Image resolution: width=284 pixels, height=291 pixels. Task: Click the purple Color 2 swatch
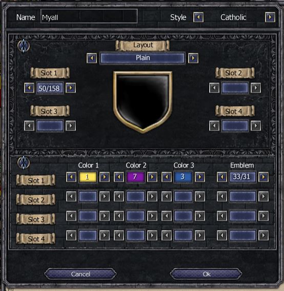pos(135,177)
